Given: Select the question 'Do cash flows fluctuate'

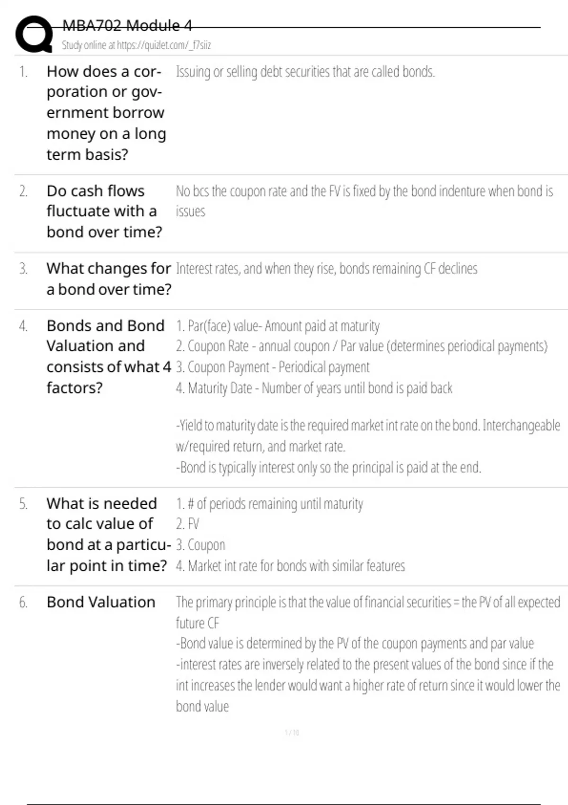Looking at the screenshot, I should (x=104, y=211).
